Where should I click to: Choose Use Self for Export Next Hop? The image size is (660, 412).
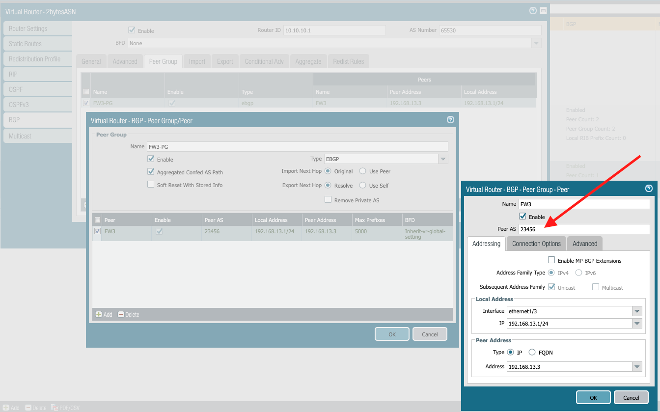tap(362, 185)
